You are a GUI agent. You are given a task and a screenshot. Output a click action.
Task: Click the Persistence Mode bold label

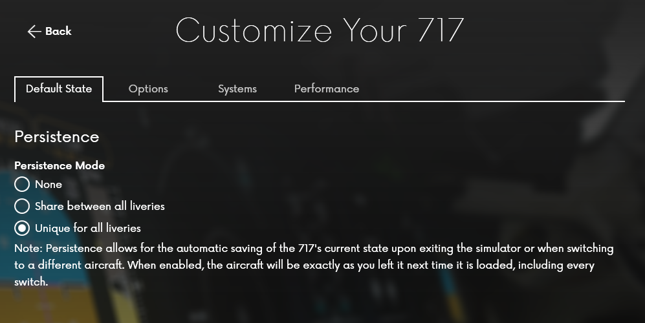pyautogui.click(x=60, y=165)
